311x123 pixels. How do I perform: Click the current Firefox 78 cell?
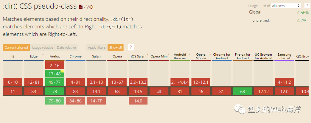coord(54,91)
